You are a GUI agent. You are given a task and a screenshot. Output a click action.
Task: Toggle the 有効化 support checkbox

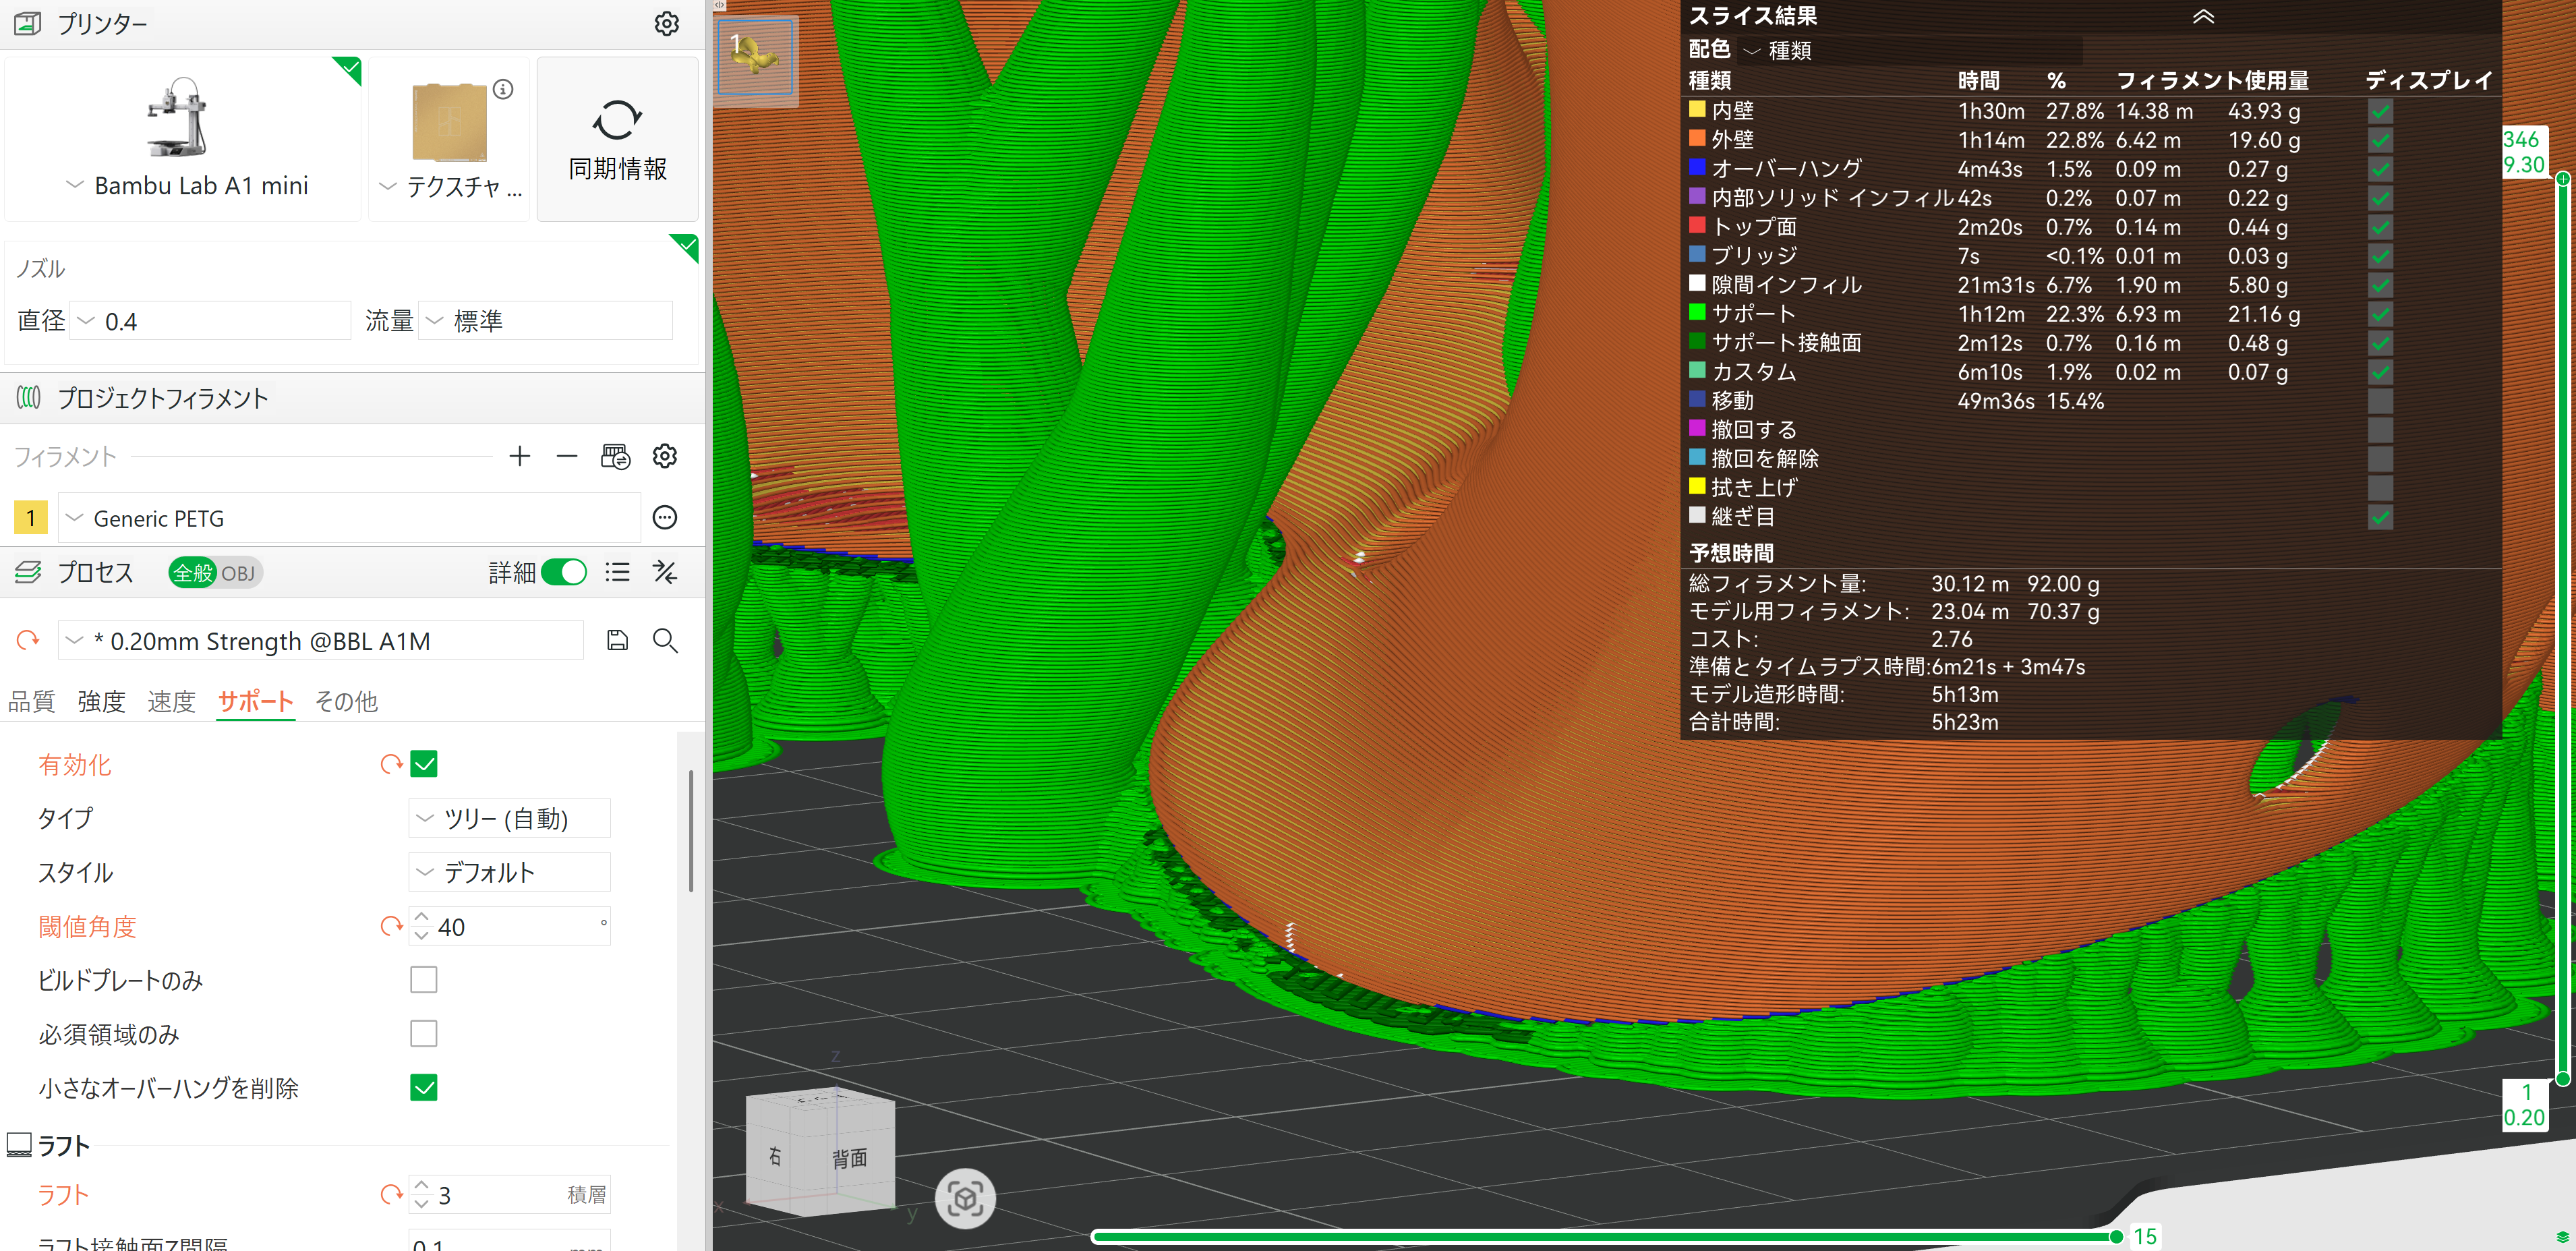424,765
